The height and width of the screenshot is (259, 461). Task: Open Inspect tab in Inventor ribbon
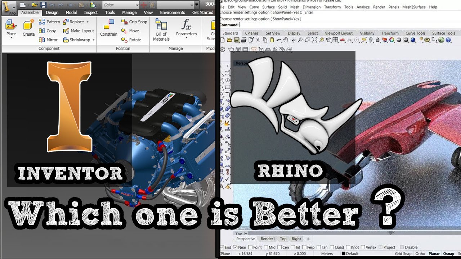91,12
